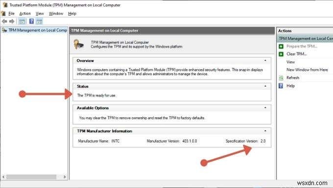Viewport: 333px width, 188px height.
Task: Open the View menu
Action: (40, 13)
